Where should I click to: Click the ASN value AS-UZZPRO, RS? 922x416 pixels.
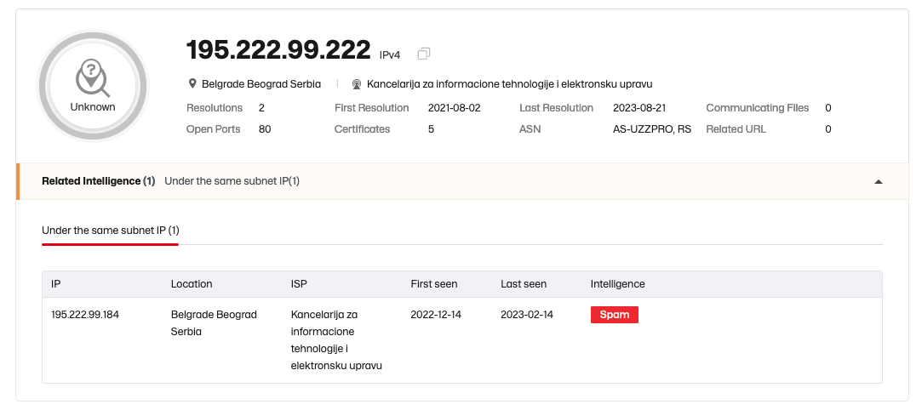tap(652, 129)
